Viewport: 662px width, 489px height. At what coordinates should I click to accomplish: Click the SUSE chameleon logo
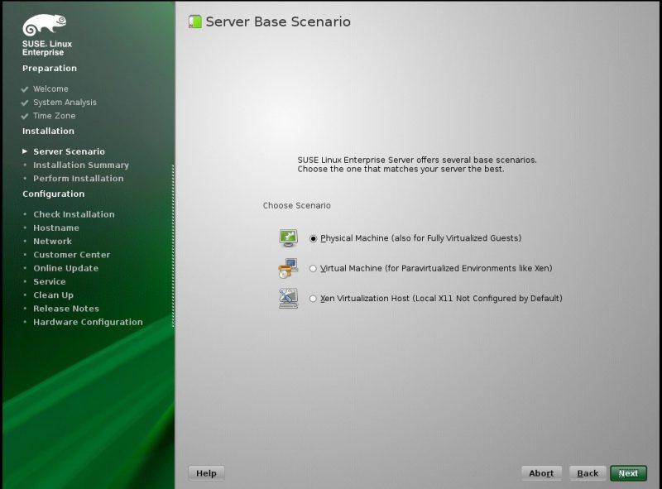coord(44,26)
